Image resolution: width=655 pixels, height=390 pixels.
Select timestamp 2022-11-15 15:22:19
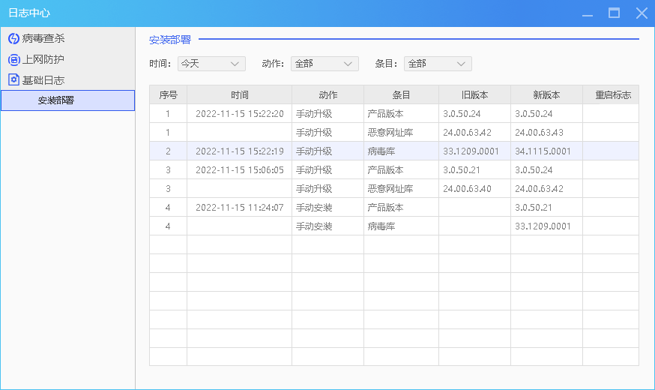pos(239,151)
